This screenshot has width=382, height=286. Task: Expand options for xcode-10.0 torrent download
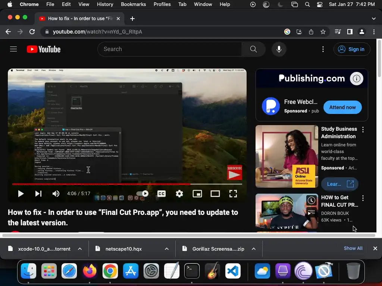click(x=80, y=249)
